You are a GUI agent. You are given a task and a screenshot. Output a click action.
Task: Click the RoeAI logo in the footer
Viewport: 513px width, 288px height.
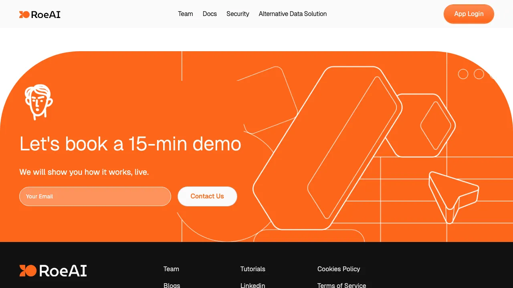pyautogui.click(x=53, y=271)
